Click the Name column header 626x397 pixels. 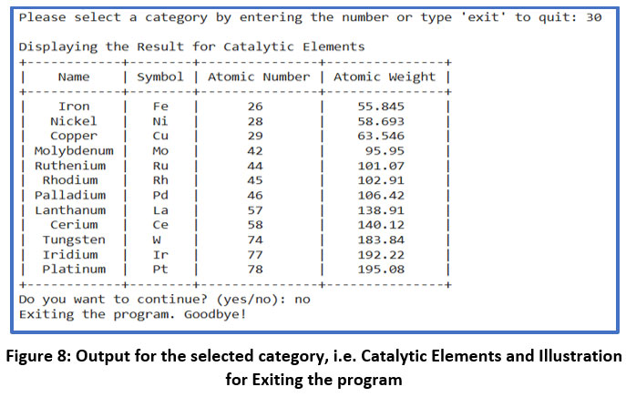click(73, 77)
